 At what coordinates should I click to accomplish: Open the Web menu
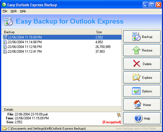pyautogui.click(x=14, y=11)
